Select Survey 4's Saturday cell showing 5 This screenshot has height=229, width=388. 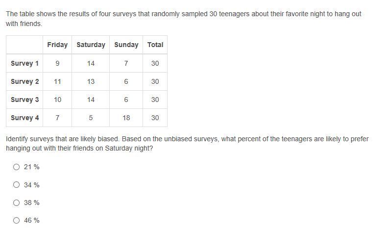coord(91,118)
